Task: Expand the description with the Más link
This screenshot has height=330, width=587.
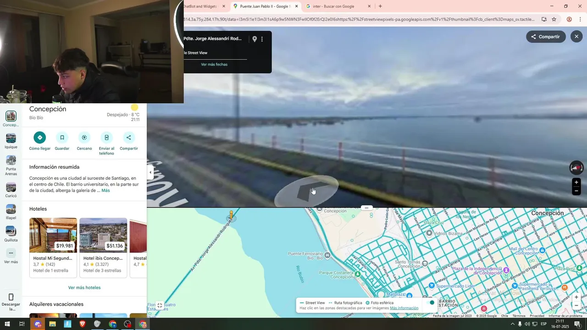Action: click(105, 191)
